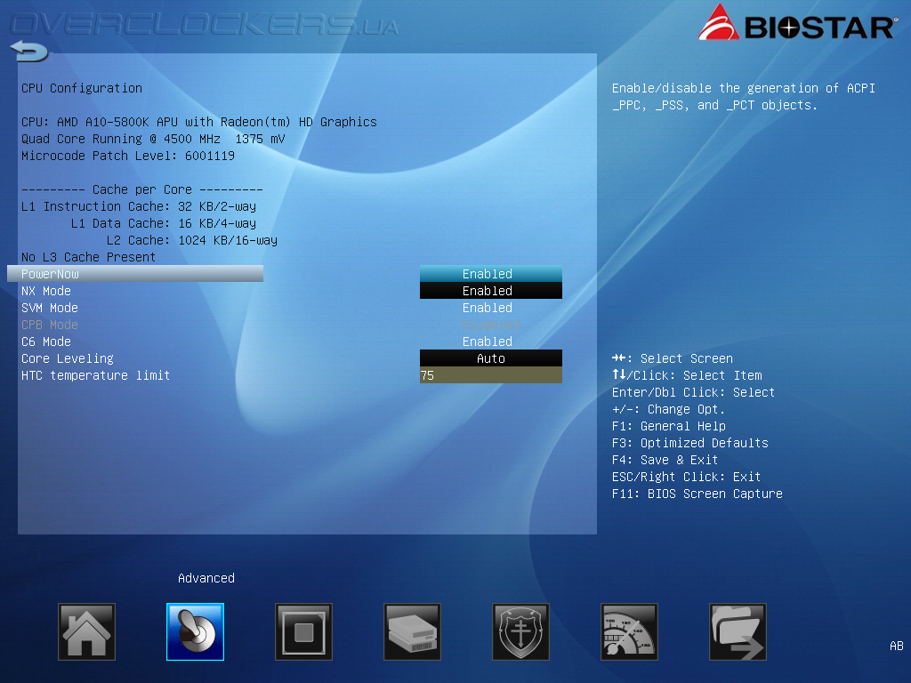Screen dimensions: 911x683
Task: Click the Quad Core Running @ 4500 MHz line
Action: click(x=153, y=139)
